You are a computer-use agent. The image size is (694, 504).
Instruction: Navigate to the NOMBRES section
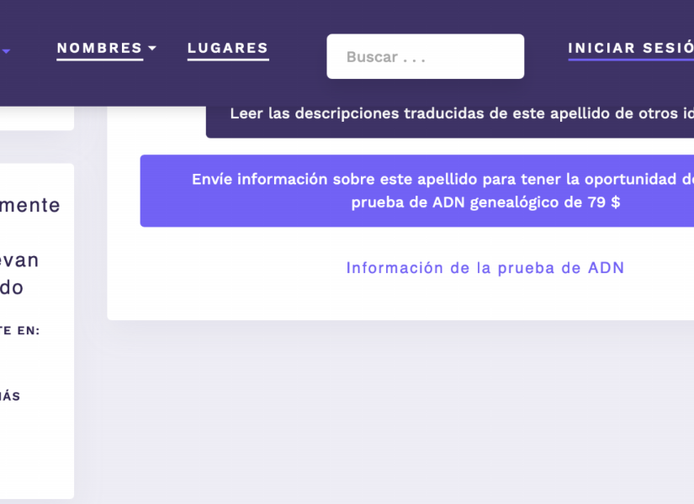coord(99,49)
